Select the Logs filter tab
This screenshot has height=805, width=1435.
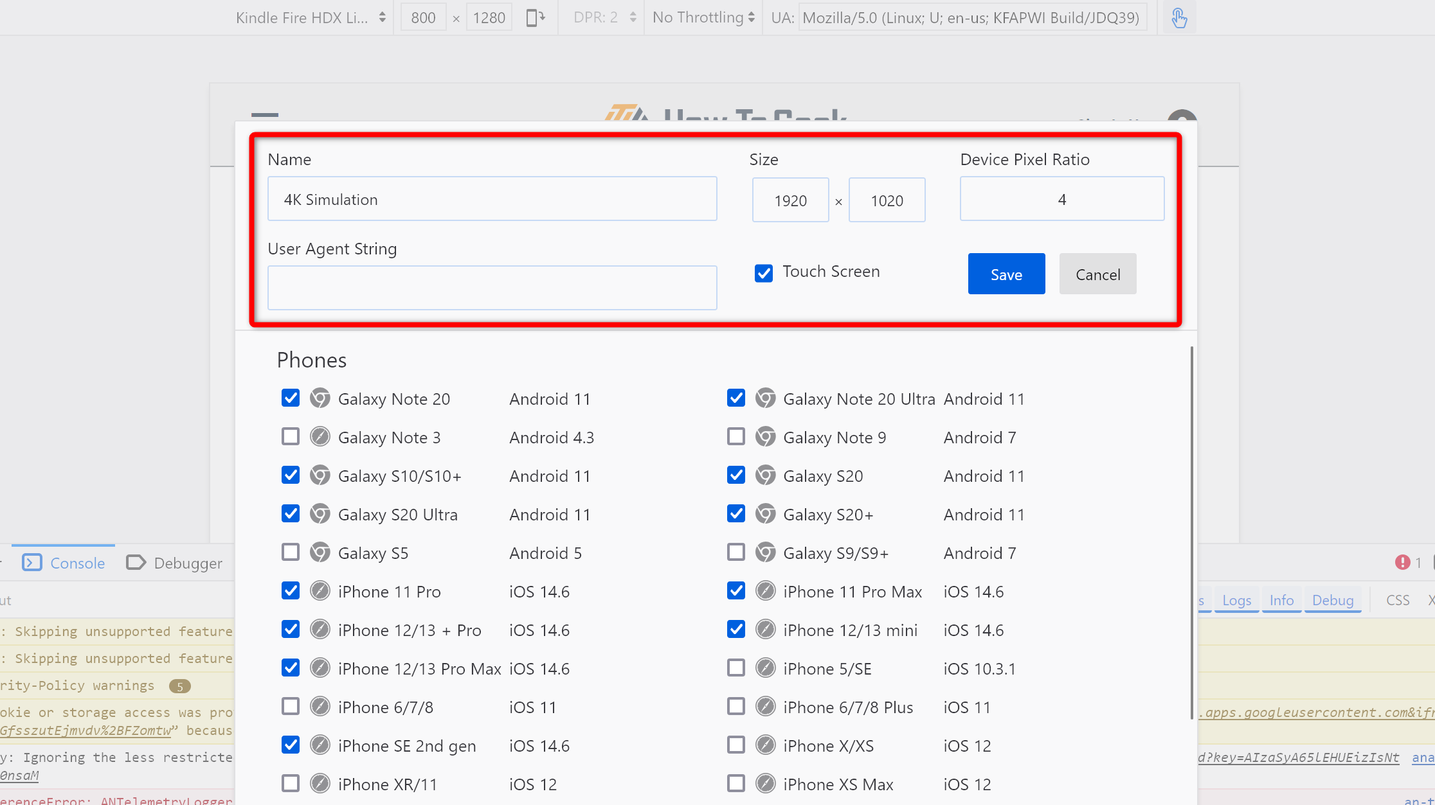(1236, 600)
